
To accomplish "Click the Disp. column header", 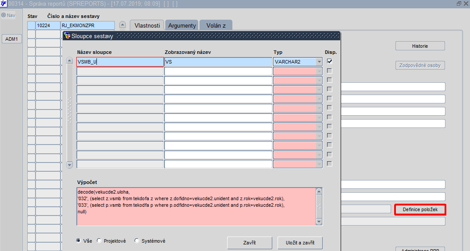I will coord(331,52).
